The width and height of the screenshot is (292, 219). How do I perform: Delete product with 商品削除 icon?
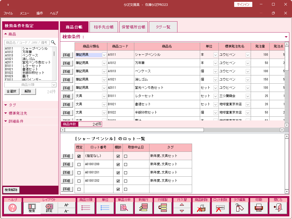coord(201,208)
